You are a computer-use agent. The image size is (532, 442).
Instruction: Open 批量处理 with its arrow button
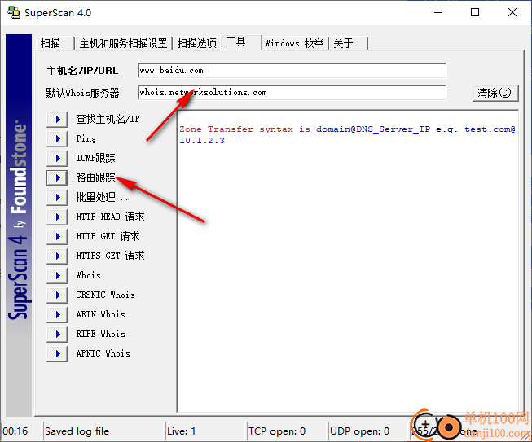(x=57, y=197)
